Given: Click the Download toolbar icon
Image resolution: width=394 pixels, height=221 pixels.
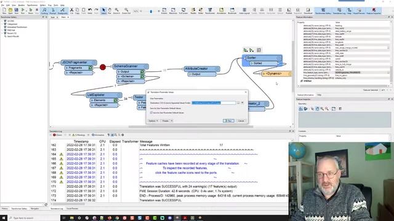Looking at the screenshot, I should click(308, 10).
